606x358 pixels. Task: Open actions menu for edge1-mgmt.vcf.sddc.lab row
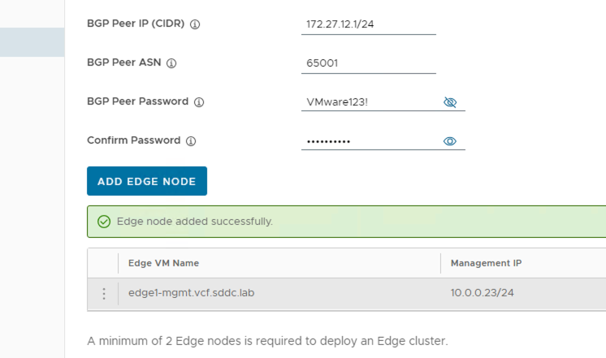(x=103, y=293)
